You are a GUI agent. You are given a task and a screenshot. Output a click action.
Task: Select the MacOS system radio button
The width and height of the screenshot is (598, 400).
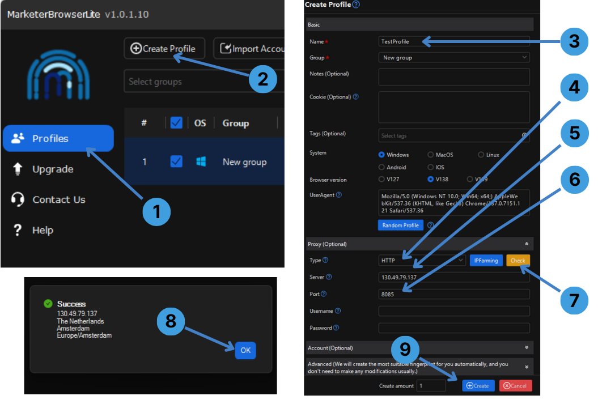431,155
